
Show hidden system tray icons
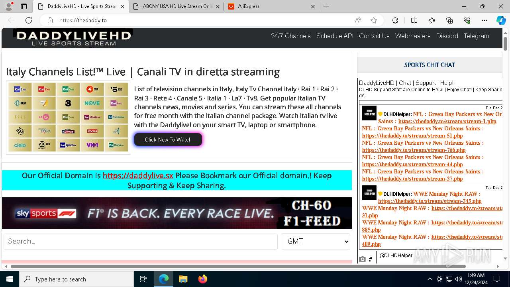tap(430, 279)
